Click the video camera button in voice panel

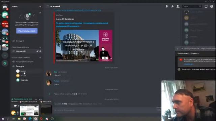pyautogui.click(x=16, y=106)
